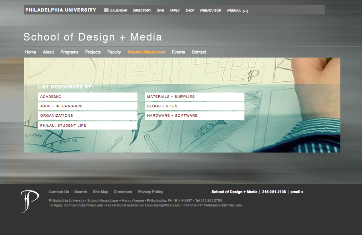Click the calendar grid icon
Viewport: 362px width, 235px height.
(x=106, y=10)
